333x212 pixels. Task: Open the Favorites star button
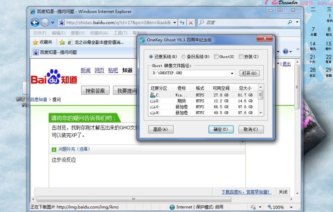43,42
